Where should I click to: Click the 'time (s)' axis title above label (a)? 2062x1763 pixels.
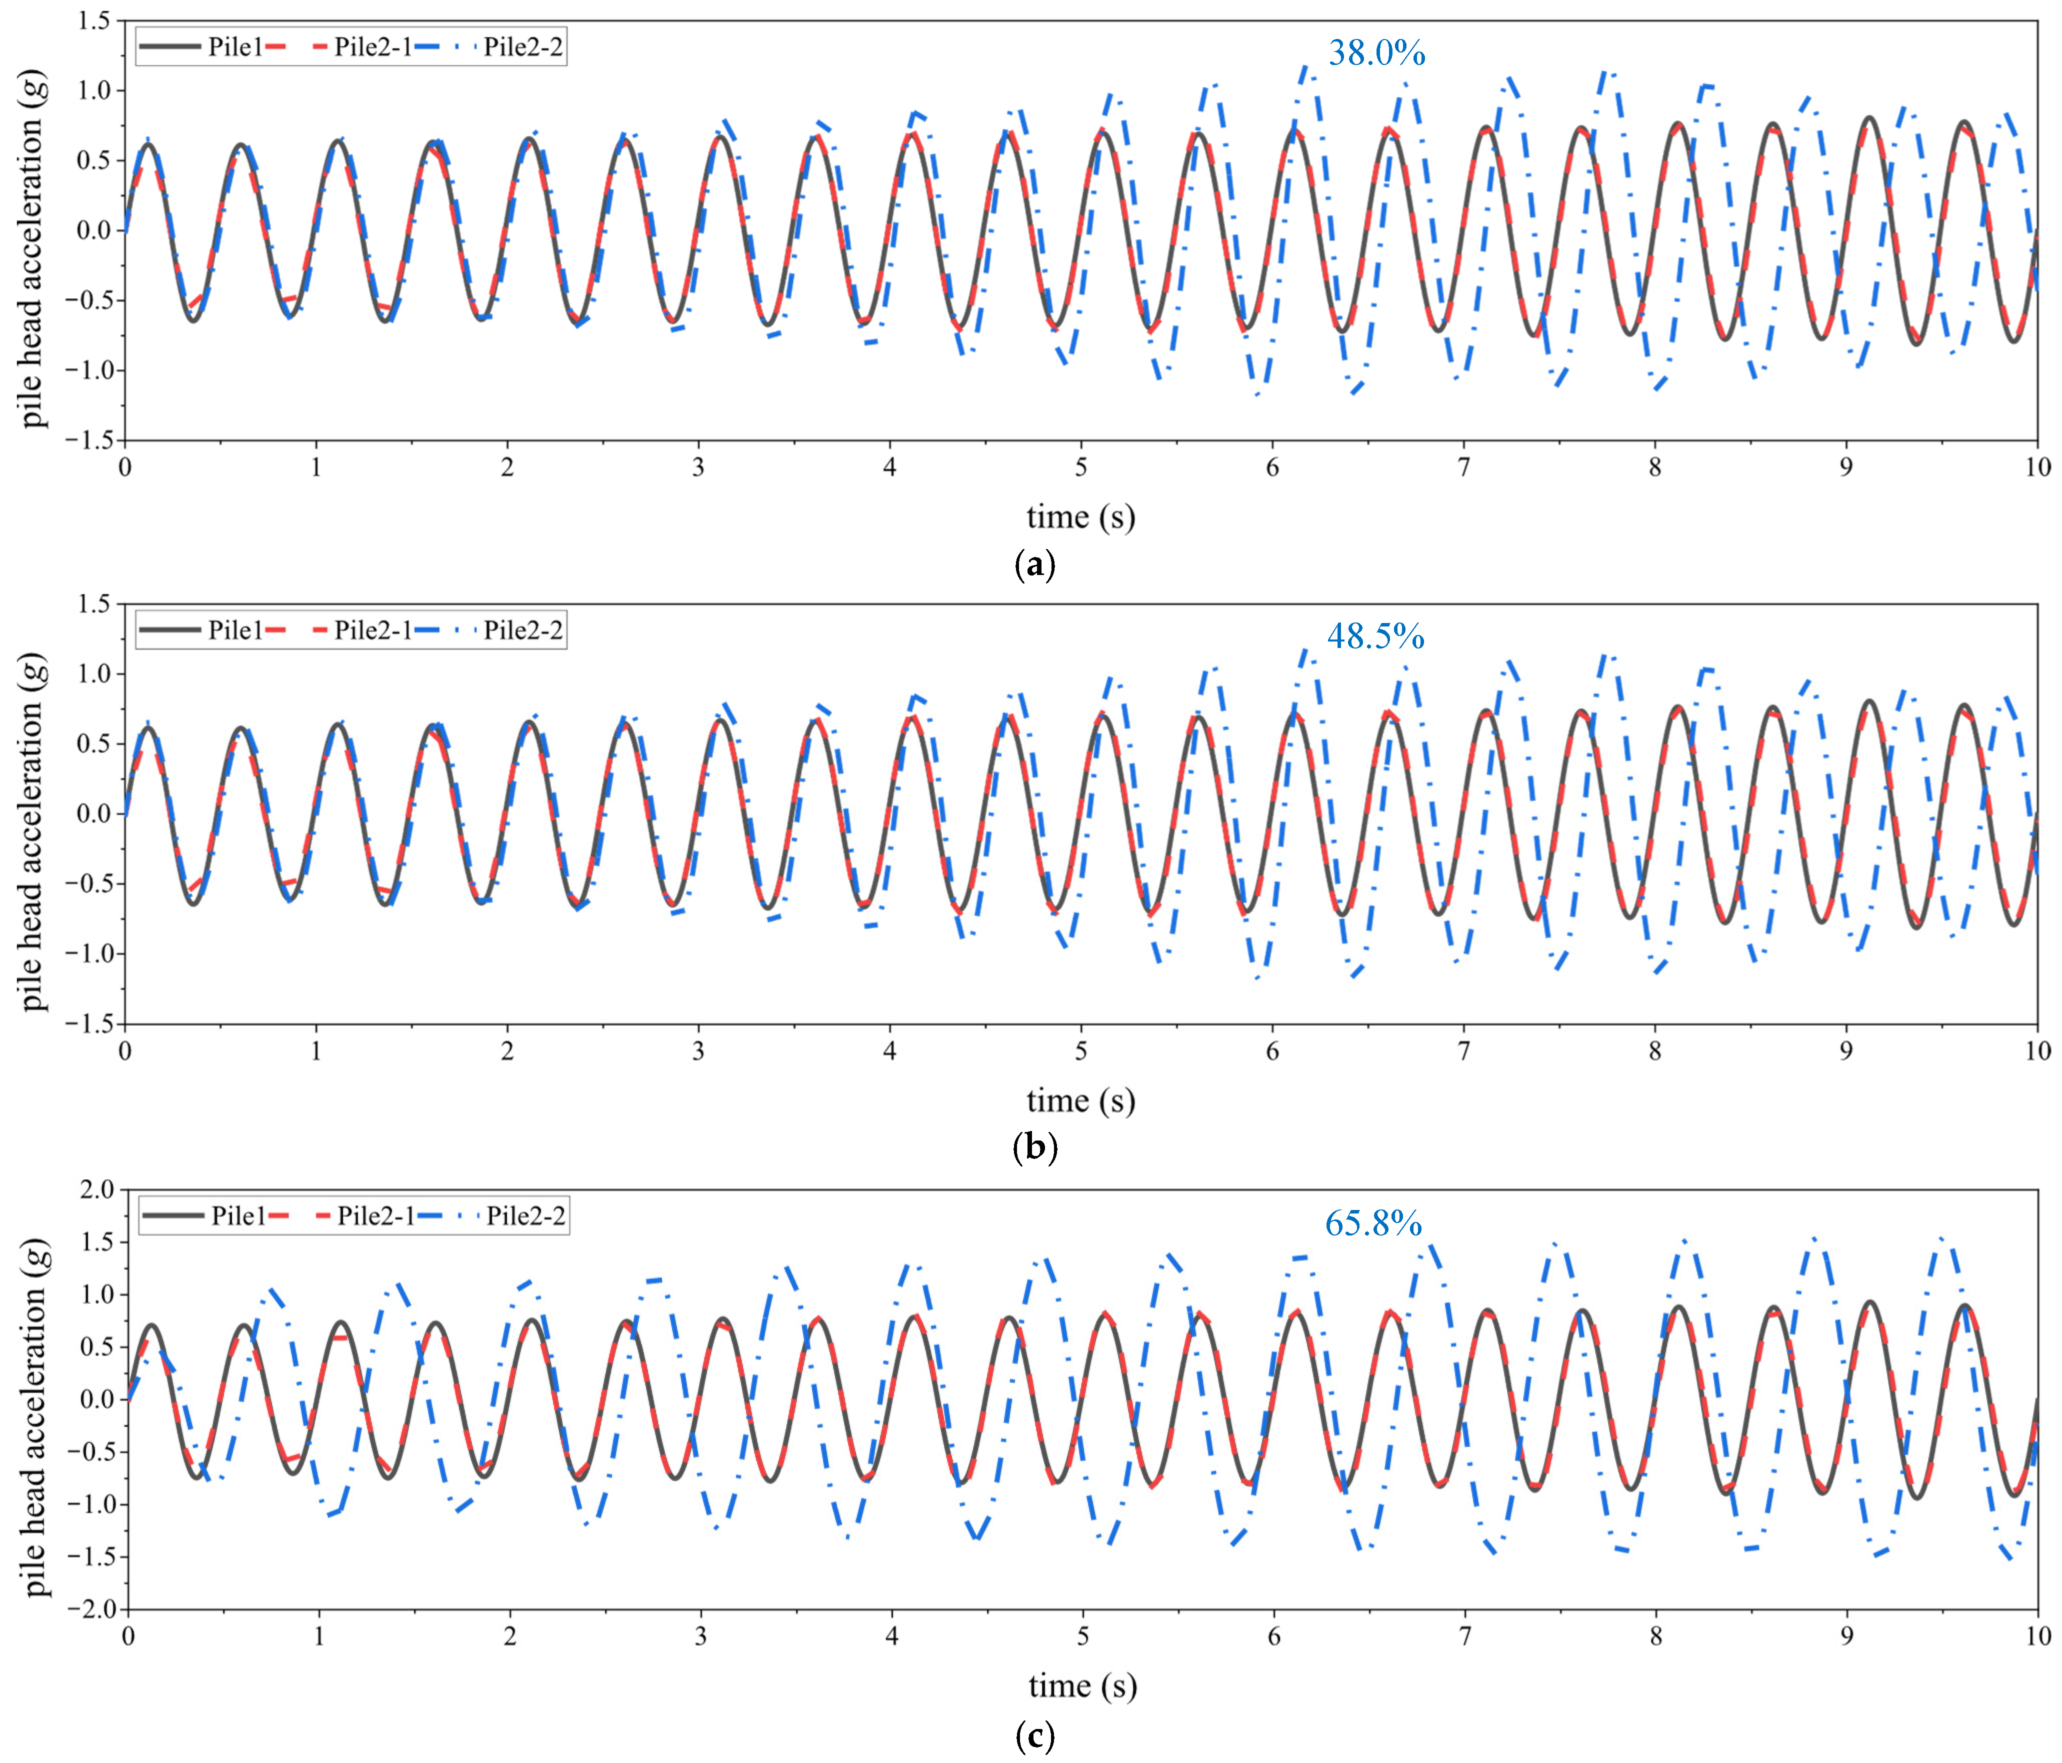click(x=1081, y=517)
